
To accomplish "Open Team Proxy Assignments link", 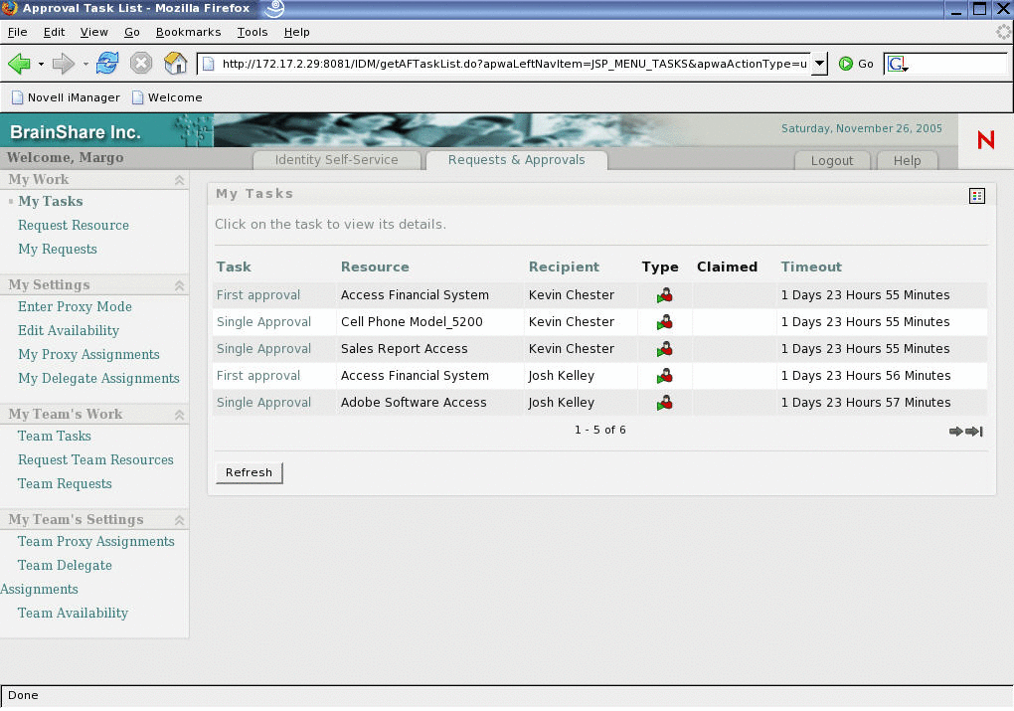I will click(96, 542).
